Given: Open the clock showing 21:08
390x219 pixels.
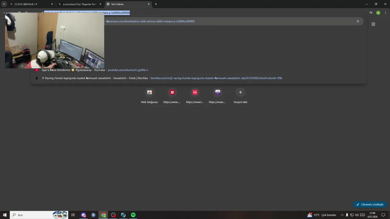Looking at the screenshot, I should [372, 215].
